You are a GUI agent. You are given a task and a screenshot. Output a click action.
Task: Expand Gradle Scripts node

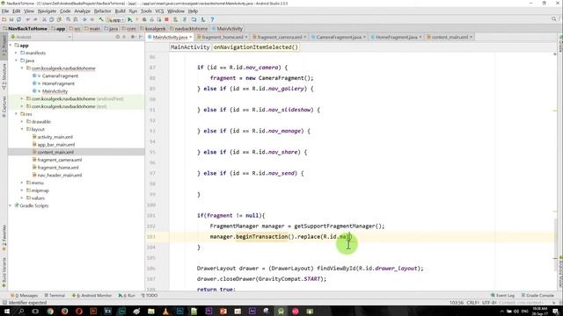(x=11, y=205)
